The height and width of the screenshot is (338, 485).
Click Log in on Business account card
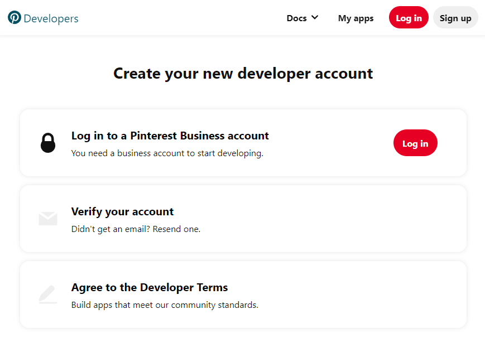pyautogui.click(x=415, y=143)
